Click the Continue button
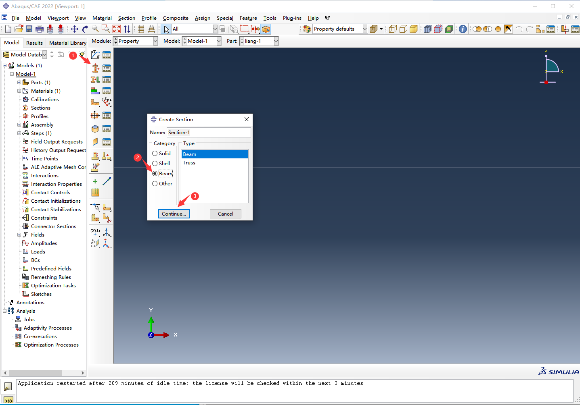The width and height of the screenshot is (580, 405). [x=174, y=214]
